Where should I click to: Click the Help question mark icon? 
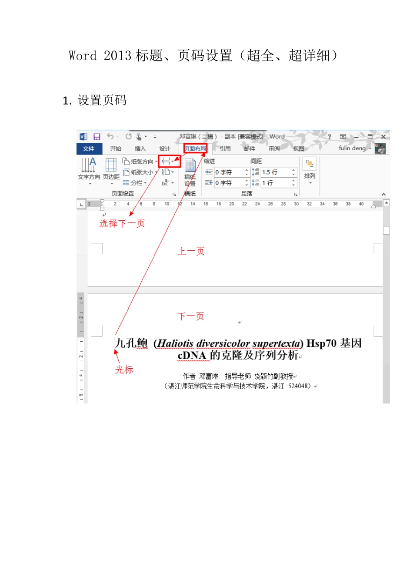330,137
